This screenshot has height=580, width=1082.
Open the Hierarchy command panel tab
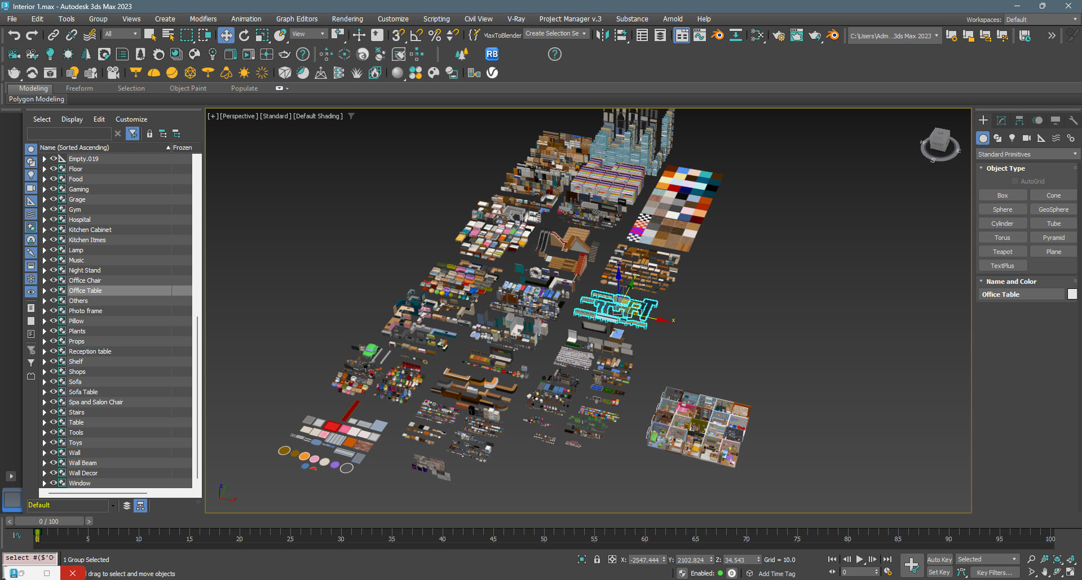[x=1019, y=121]
